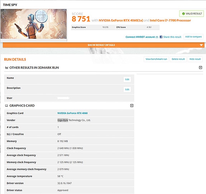Click the Hide result button
The image size is (206, 194).
coord(195,59)
